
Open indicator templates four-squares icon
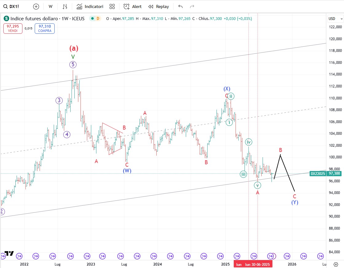coord(112,6)
